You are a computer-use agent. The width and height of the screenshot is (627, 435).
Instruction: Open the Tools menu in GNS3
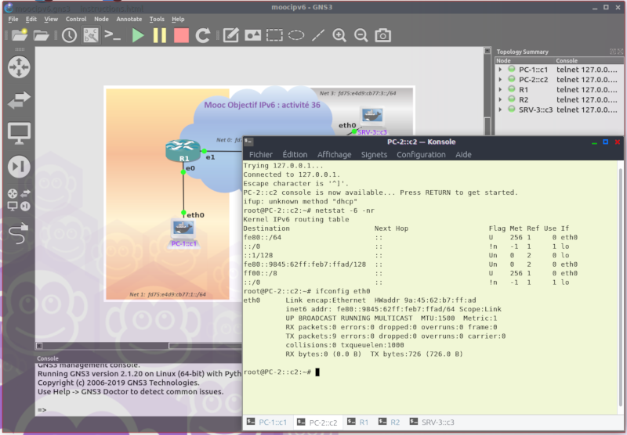click(x=157, y=19)
